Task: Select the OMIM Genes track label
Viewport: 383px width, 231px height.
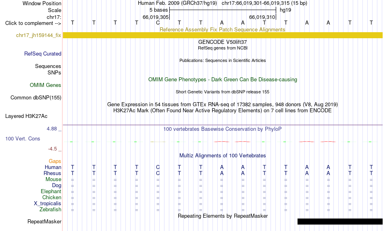Action: [46, 85]
